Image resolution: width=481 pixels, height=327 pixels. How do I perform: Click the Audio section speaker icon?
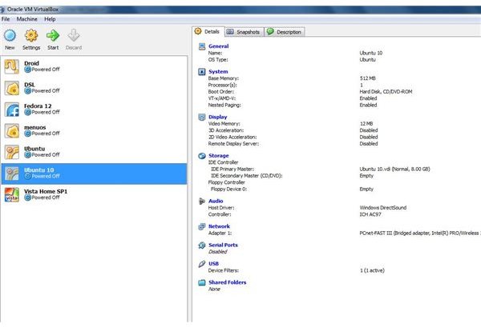coord(202,201)
